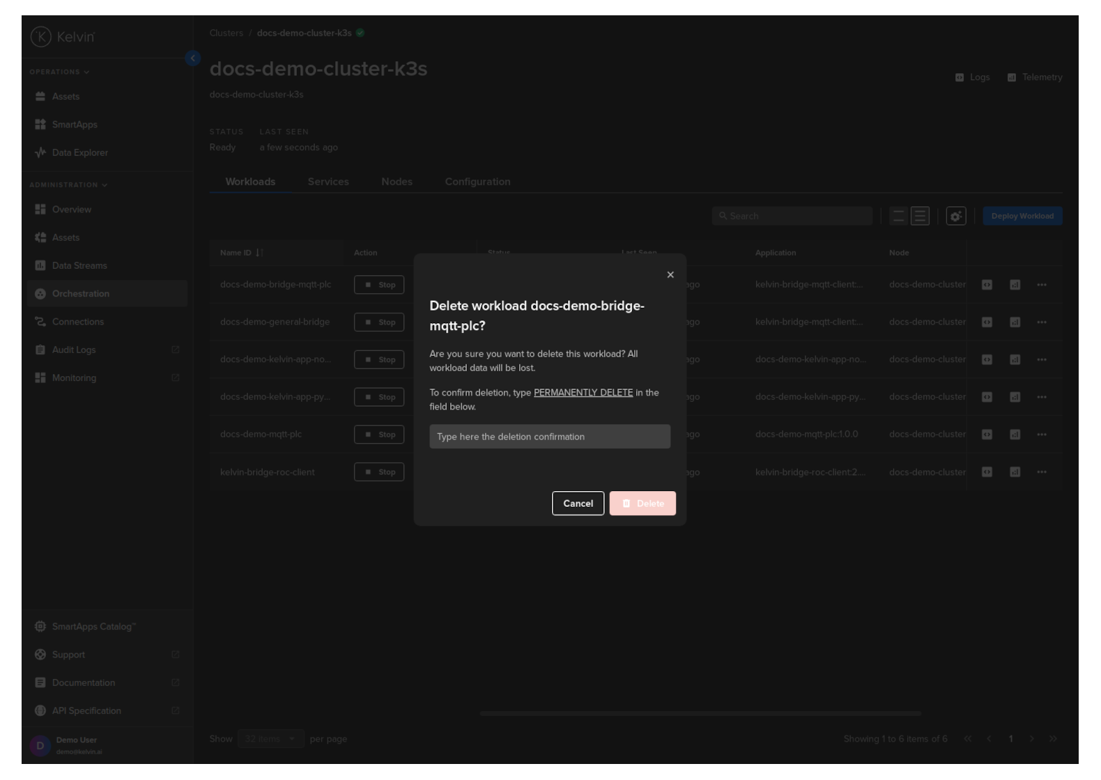Screen dimensions: 1101x780
Task: Click the Delete button with trash icon
Action: [642, 504]
